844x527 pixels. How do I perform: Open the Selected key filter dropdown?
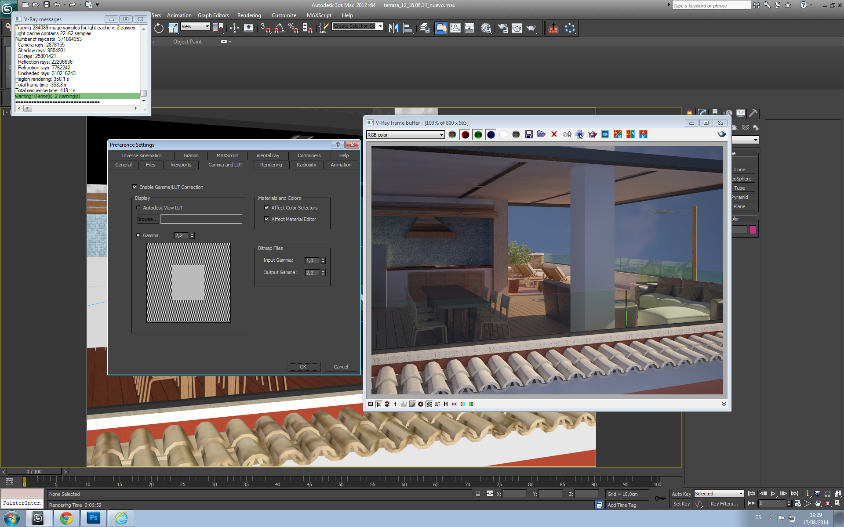pos(740,494)
